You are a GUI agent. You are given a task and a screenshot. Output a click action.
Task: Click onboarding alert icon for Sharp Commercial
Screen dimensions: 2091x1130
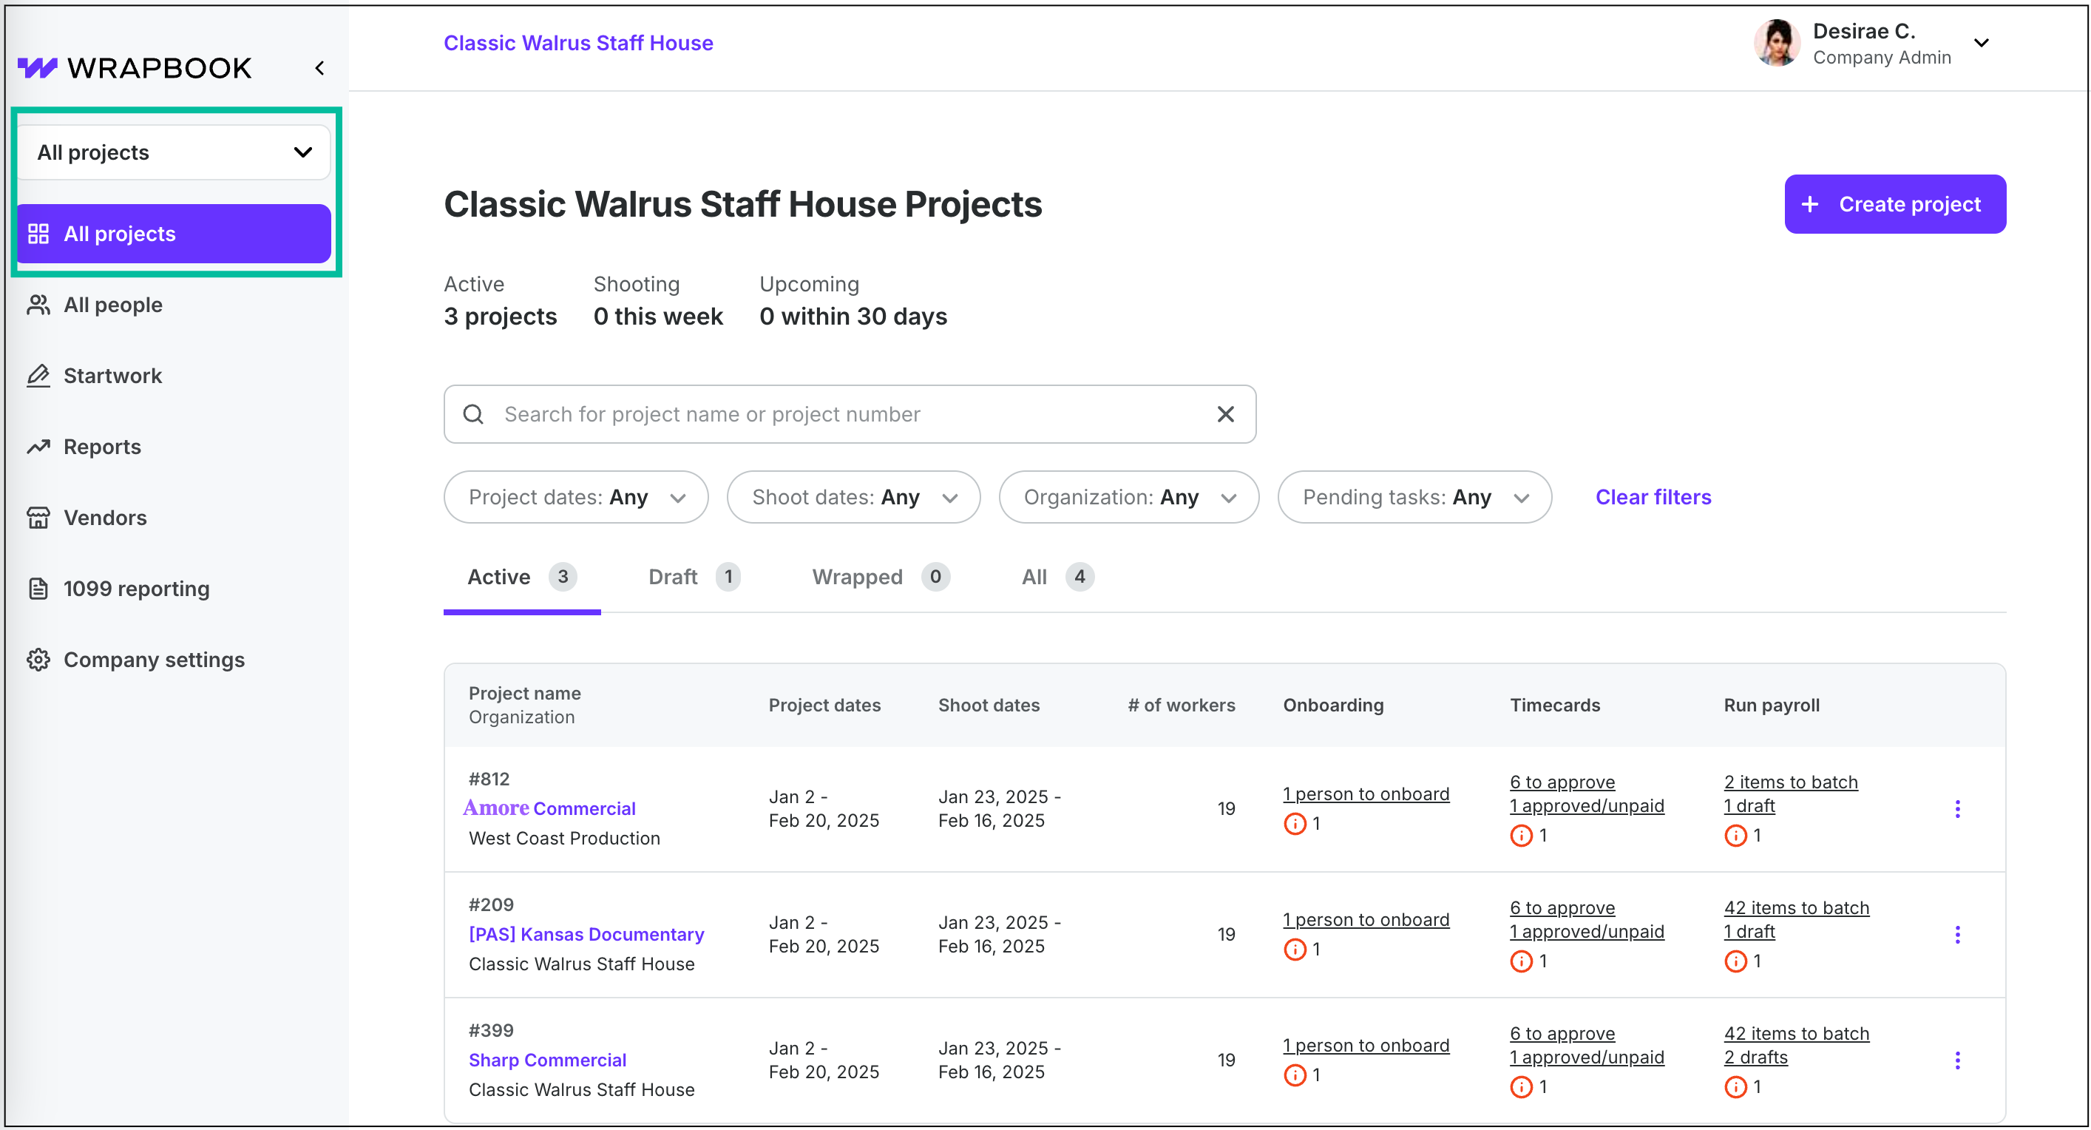point(1295,1075)
